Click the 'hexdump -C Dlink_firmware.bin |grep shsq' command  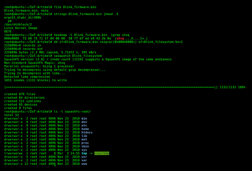(92, 35)
